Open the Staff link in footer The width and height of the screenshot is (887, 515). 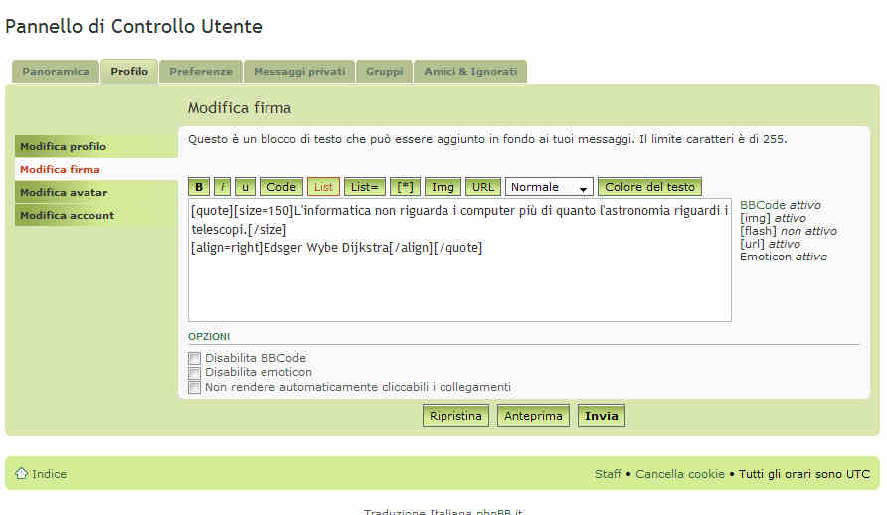pyautogui.click(x=608, y=474)
